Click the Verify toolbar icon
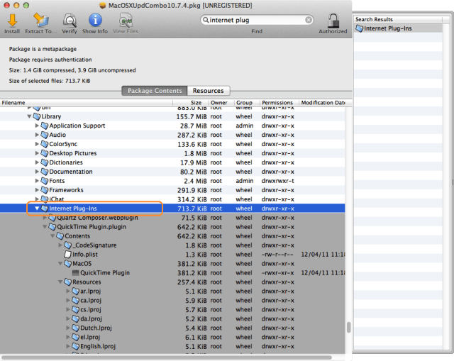Image resolution: width=454 pixels, height=361 pixels. coord(70,21)
